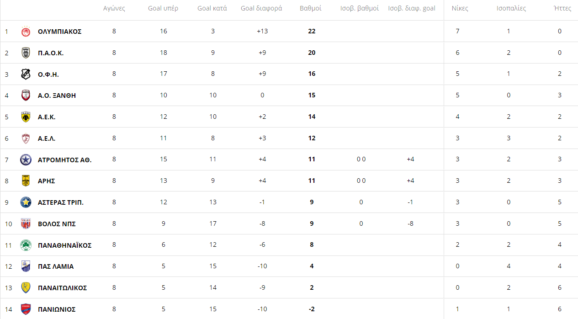Click the ΠΑΝΙΩΝΙΟΣ red-blue crest
This screenshot has height=319, width=578.
[26, 309]
